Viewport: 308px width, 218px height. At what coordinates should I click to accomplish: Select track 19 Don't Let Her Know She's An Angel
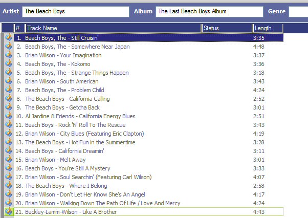148,194
